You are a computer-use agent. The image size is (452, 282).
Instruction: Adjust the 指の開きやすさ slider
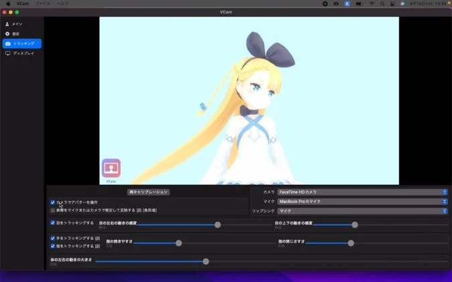(179, 243)
